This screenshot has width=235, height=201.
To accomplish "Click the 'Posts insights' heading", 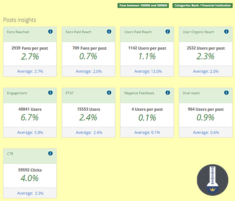I will click(20, 20).
